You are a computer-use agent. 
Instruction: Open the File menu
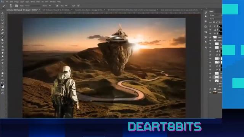tap(7, 2)
